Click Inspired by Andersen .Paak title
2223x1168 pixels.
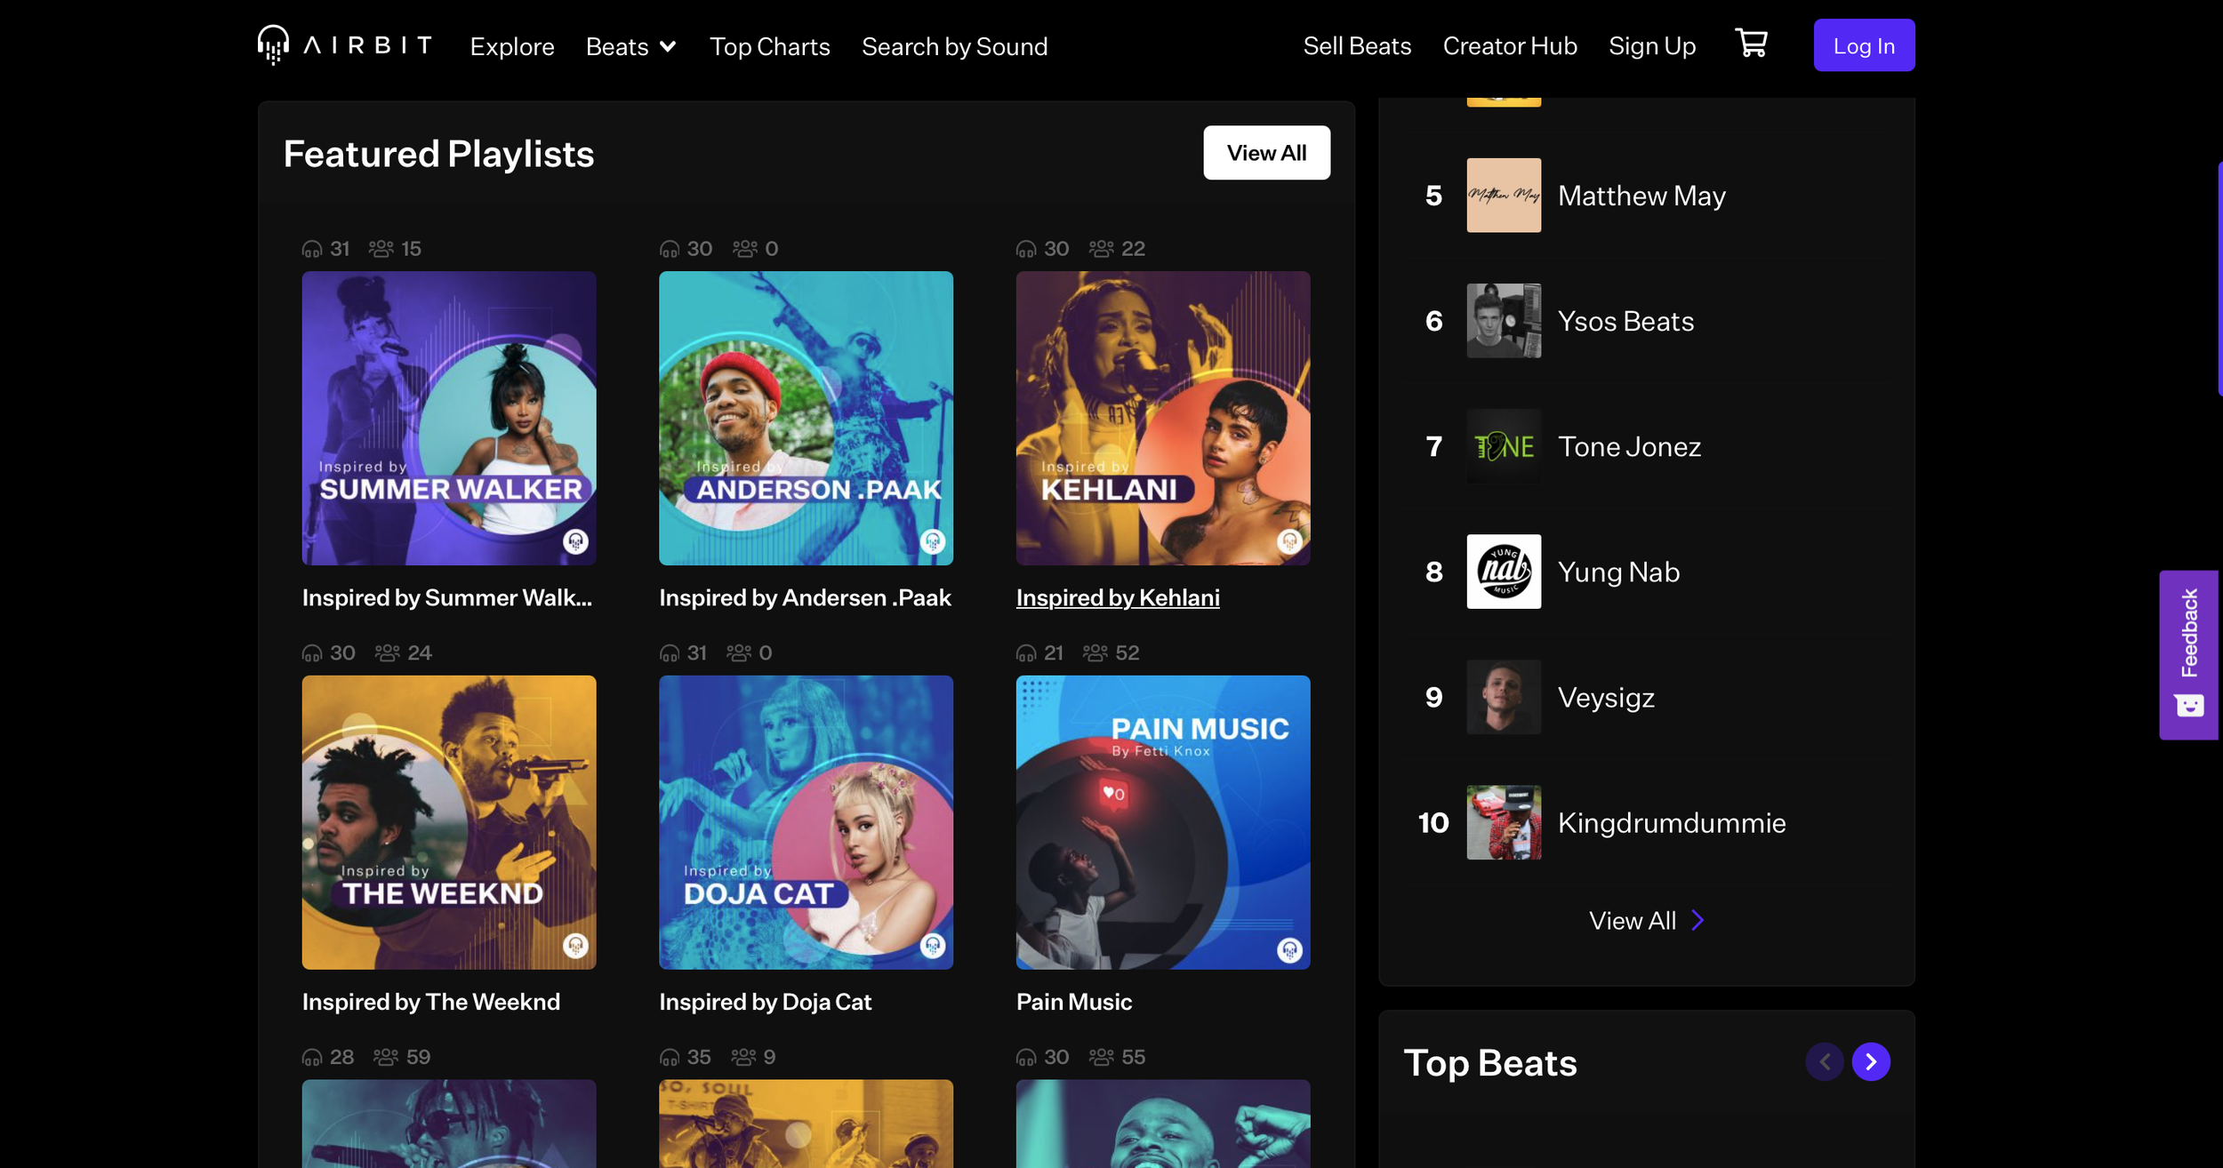(x=806, y=597)
